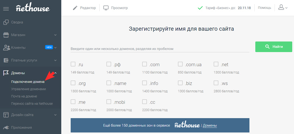Follow the Домены link in the banner
The height and width of the screenshot is (134, 294).
[x=210, y=126]
